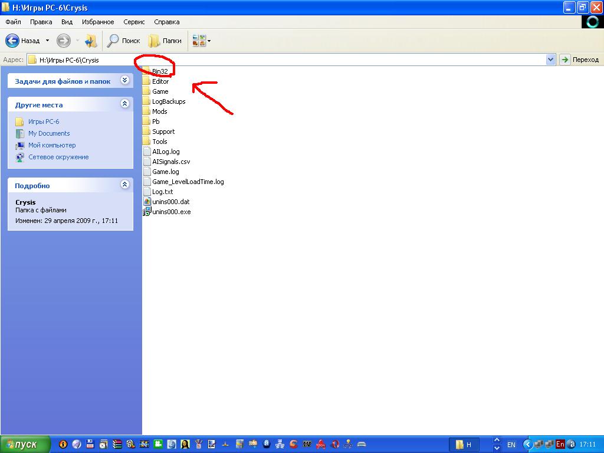Open the Справка menu

(x=167, y=22)
